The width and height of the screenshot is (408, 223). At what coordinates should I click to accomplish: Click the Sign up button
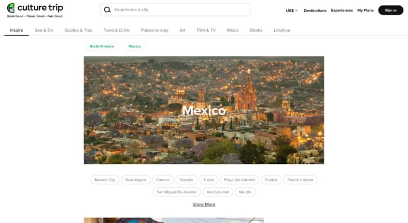[391, 10]
